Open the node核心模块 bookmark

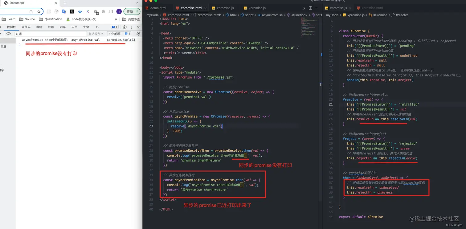click(82, 19)
